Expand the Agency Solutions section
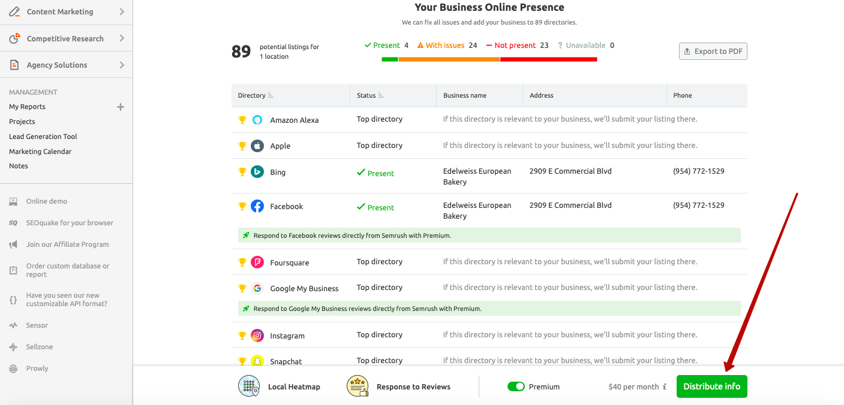 [x=122, y=65]
